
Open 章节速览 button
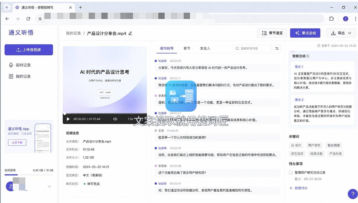pyautogui.click(x=272, y=33)
